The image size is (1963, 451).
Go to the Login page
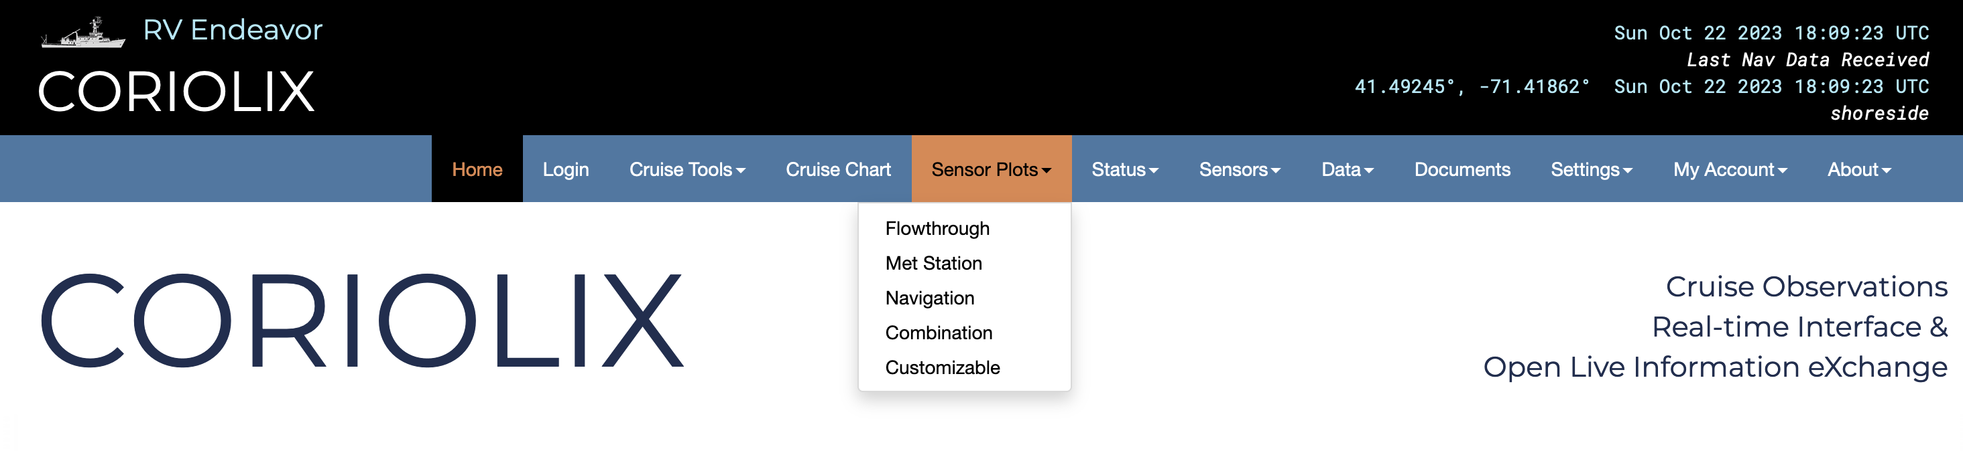565,169
